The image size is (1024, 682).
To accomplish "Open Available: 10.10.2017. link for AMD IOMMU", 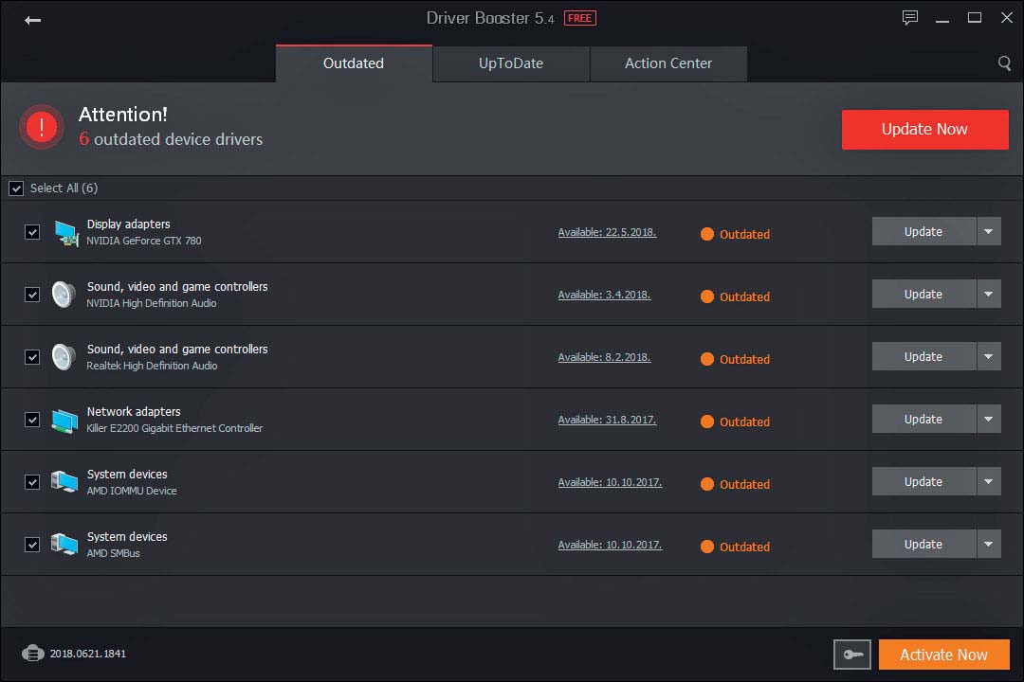I will (x=610, y=482).
